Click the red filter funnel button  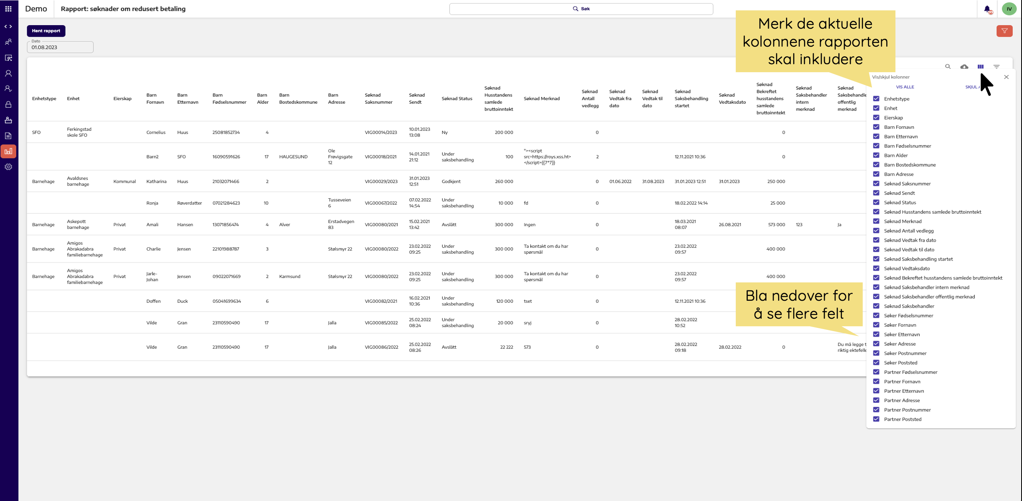(x=1004, y=31)
